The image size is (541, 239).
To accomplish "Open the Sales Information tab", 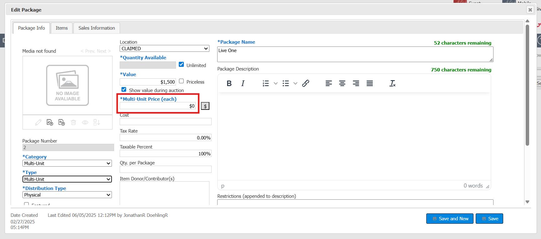I will [97, 28].
